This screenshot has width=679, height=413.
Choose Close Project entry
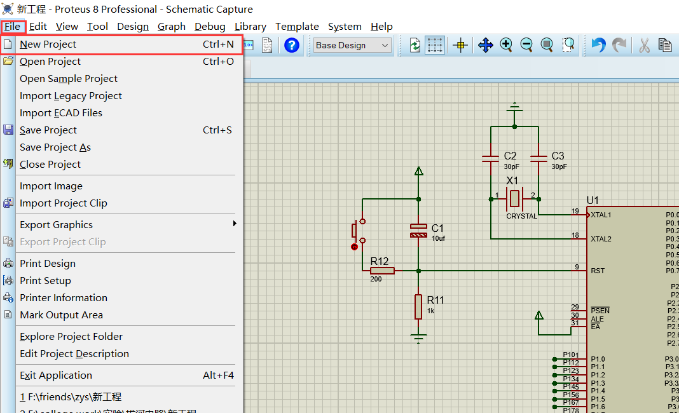click(121, 165)
